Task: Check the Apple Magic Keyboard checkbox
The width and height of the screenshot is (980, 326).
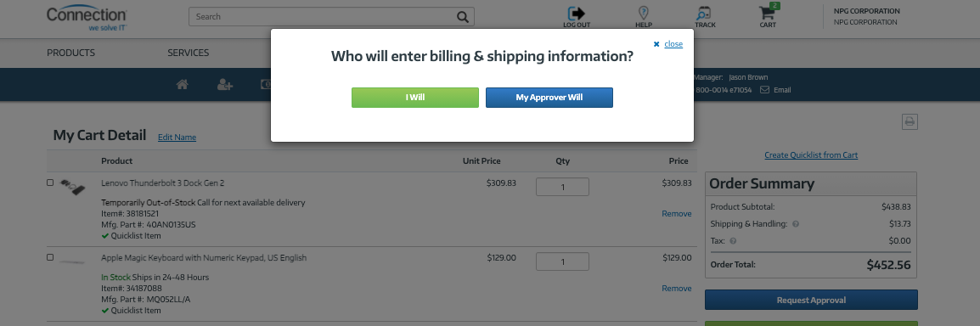Action: click(x=50, y=257)
